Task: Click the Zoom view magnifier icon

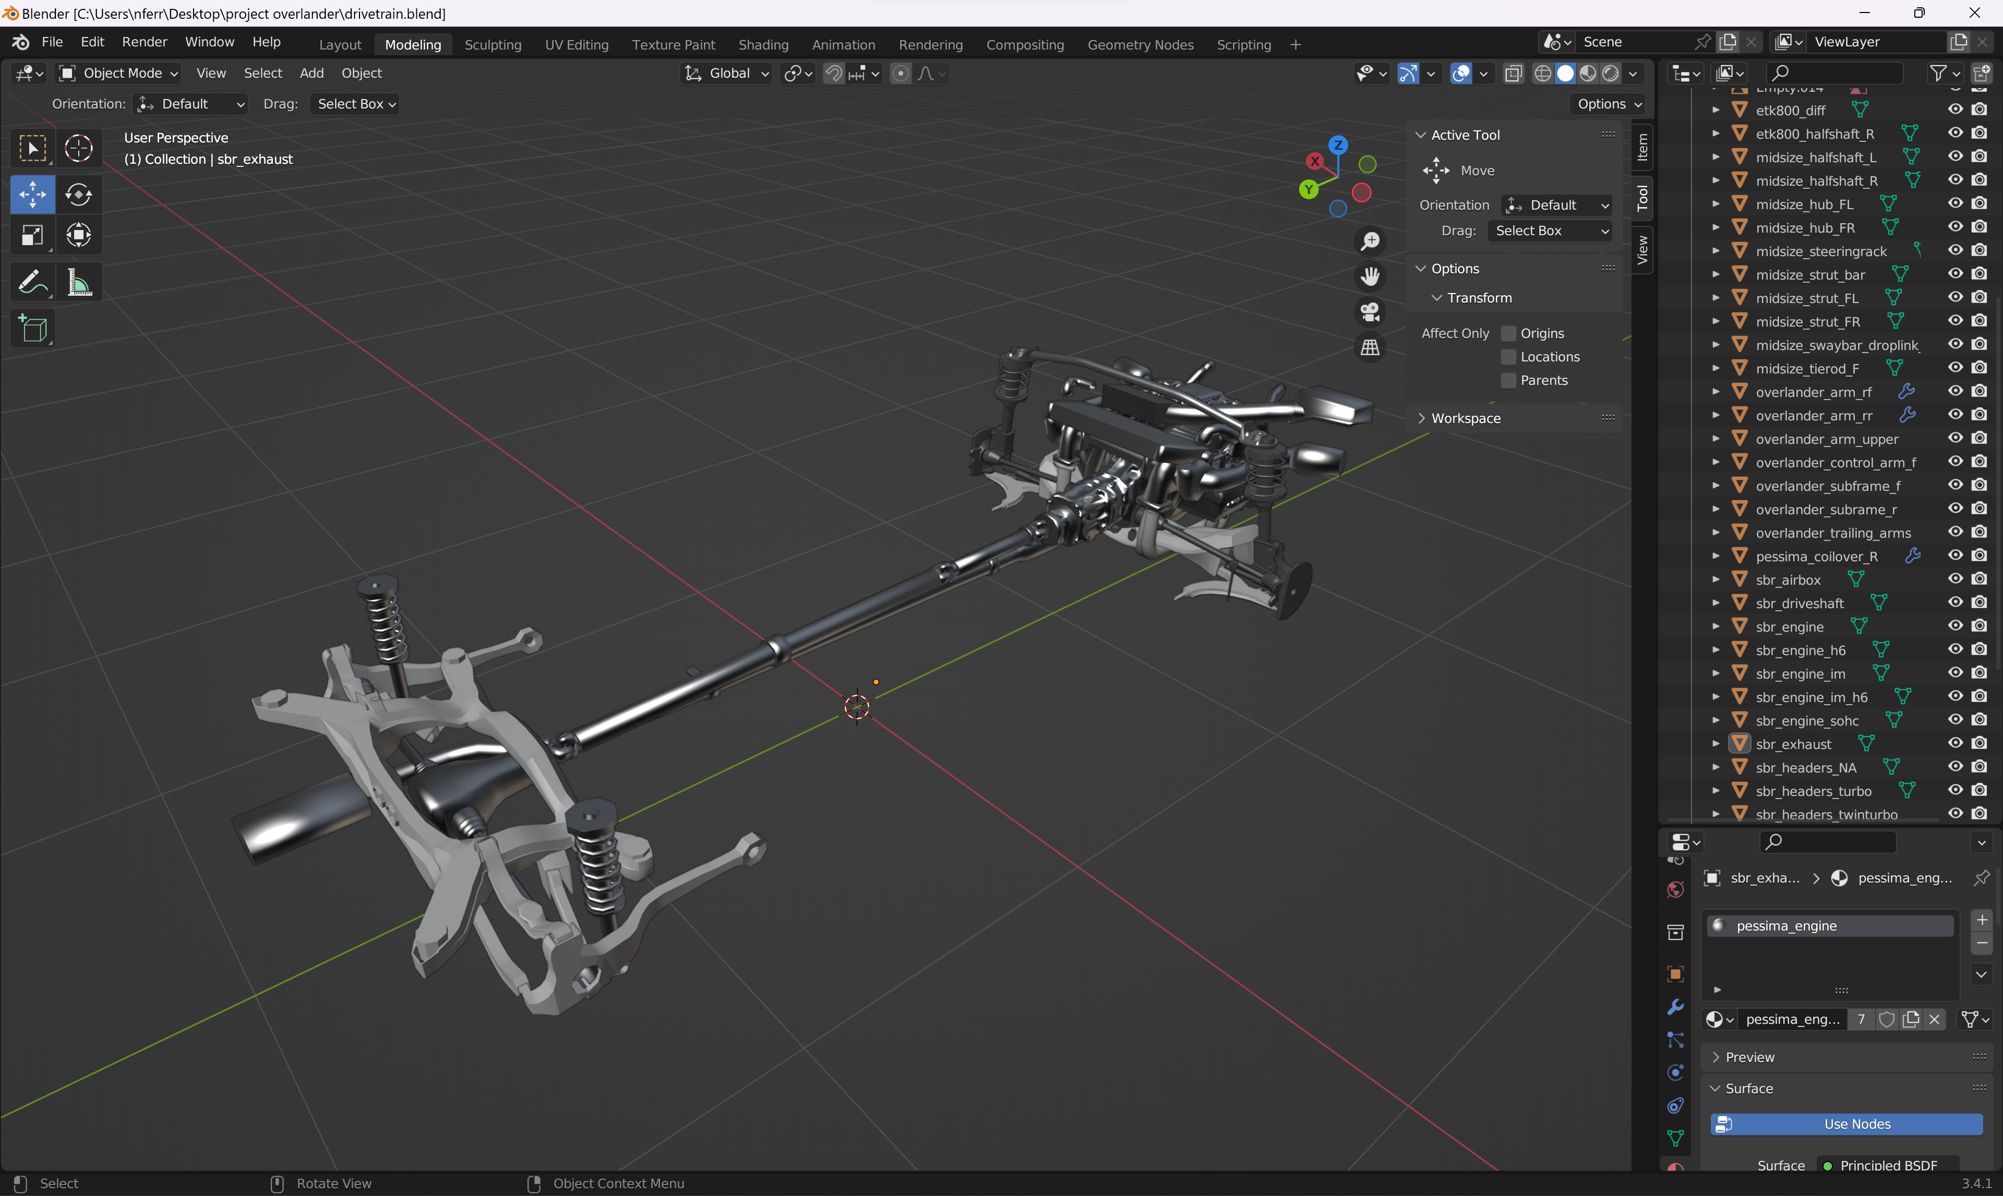Action: click(1370, 241)
